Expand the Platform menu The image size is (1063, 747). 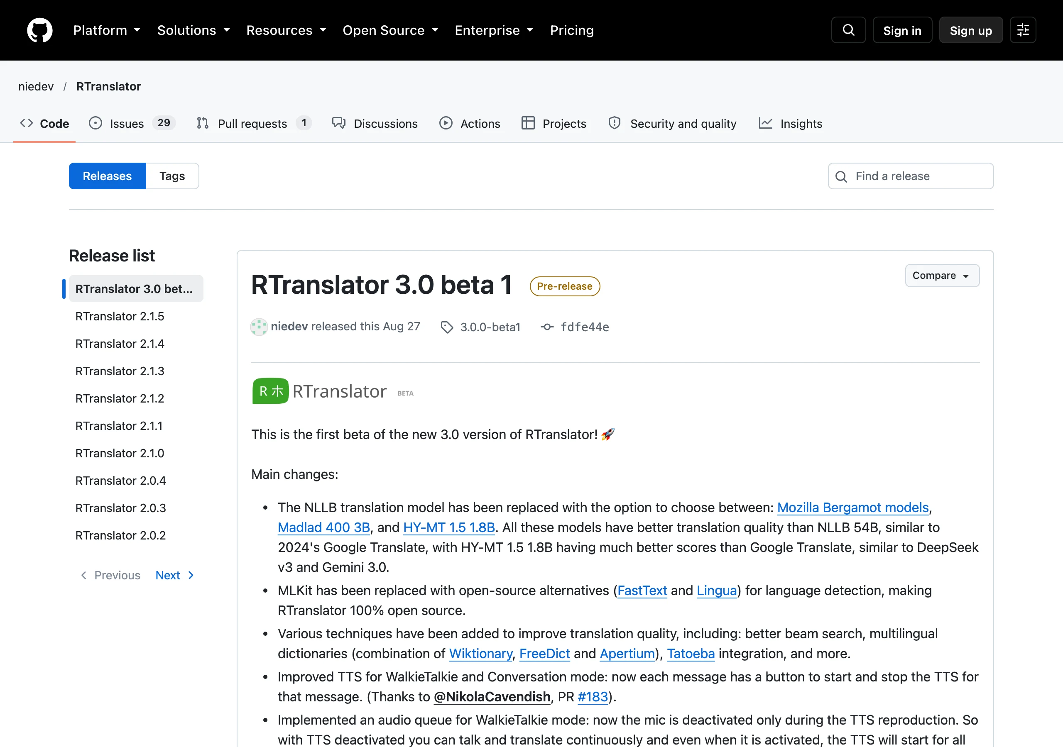106,30
